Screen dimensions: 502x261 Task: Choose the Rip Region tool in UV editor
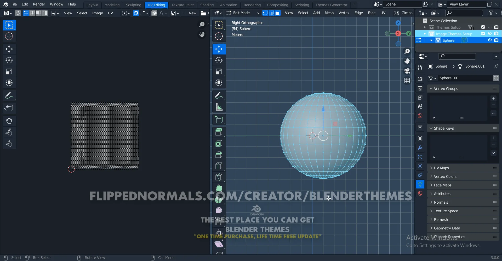tap(9, 108)
